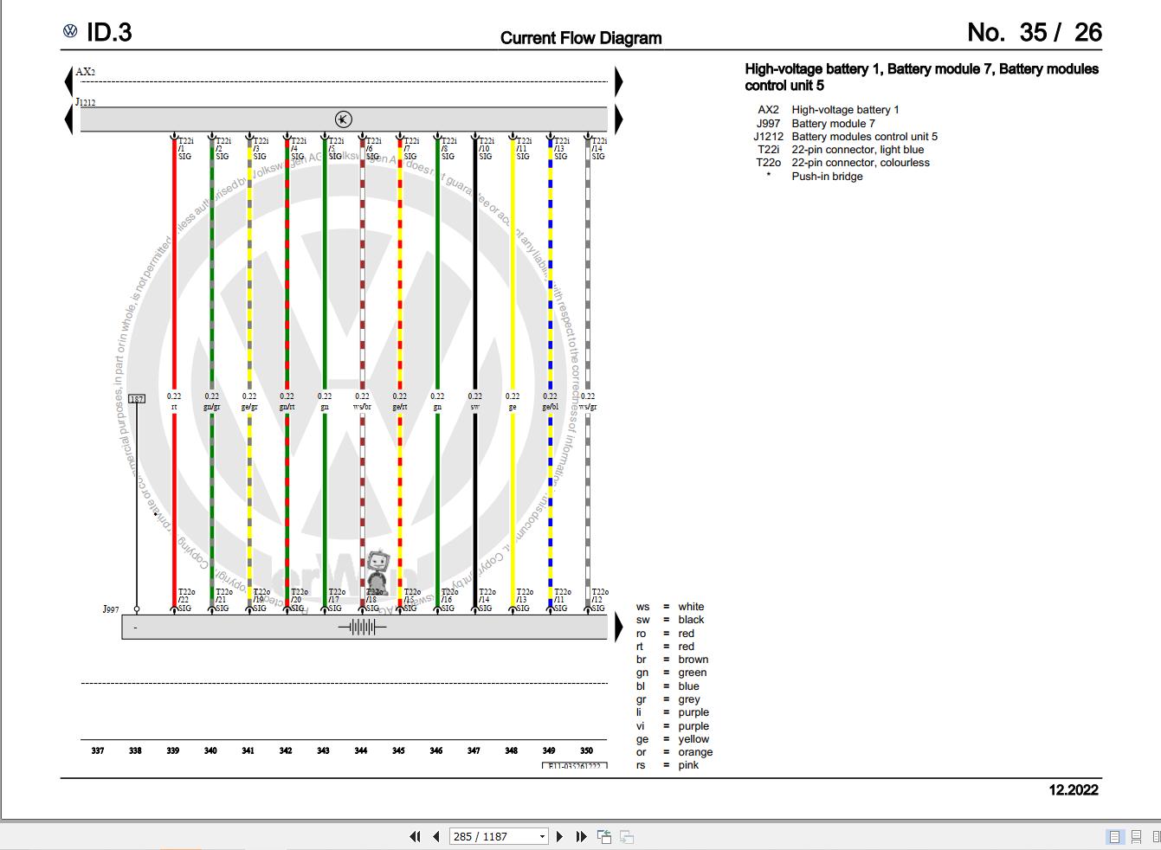Viewport: 1161px width, 850px height.
Task: Click the VW logo next to ID.3
Action: point(71,31)
